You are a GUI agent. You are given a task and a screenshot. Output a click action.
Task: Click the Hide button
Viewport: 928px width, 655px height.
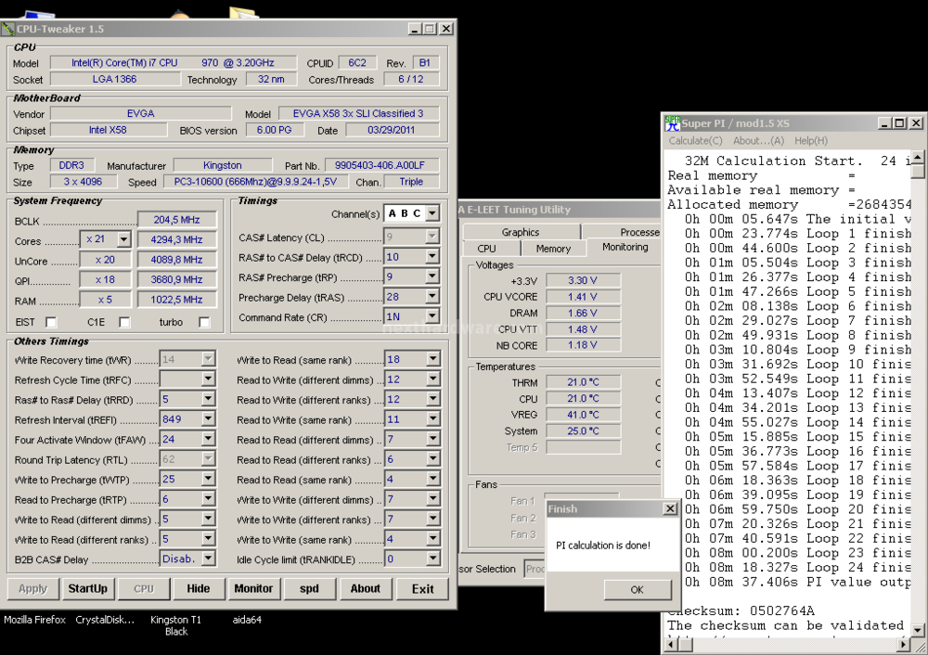tap(199, 589)
